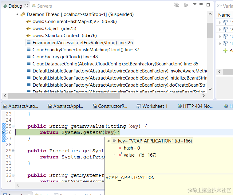Click Debug view horizontal scroll right arrow
Screen dimensions: 233x195
tap(203, 96)
